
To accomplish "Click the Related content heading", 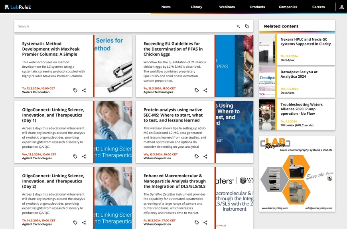I will [x=281, y=26].
